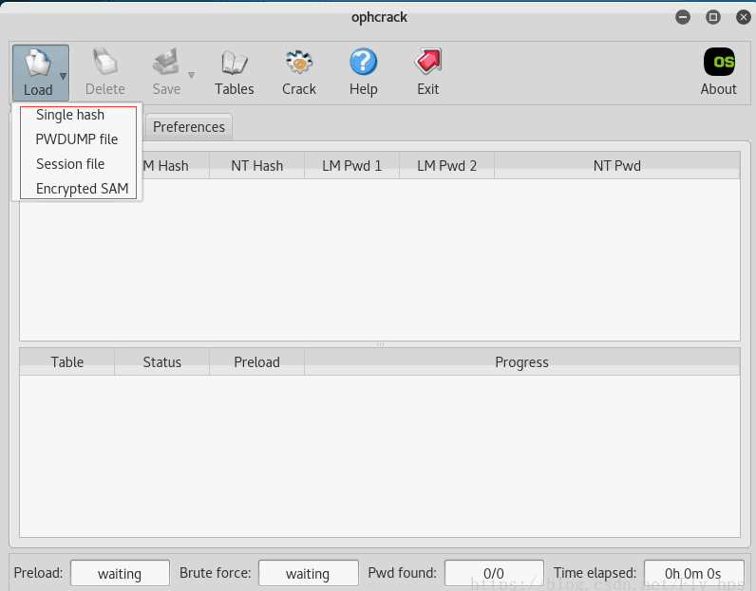Screen dimensions: 756x591
Task: Open the About OS logo icon
Action: tap(719, 62)
